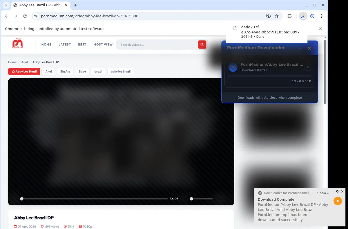Click the 36:03 video time display
Image resolution: width=348 pixels, height=229 pixels.
tap(174, 199)
